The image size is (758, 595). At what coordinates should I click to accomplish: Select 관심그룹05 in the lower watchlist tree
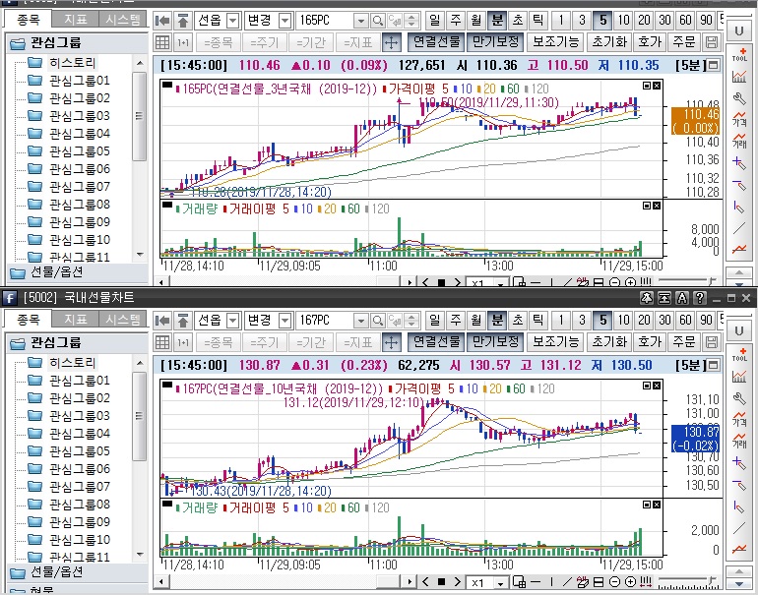pyautogui.click(x=79, y=451)
